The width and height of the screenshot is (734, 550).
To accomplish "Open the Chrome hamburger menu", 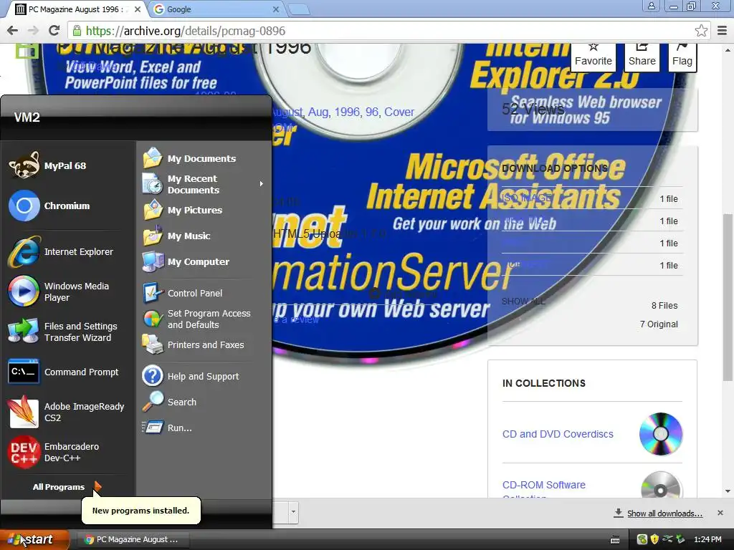I will [723, 31].
